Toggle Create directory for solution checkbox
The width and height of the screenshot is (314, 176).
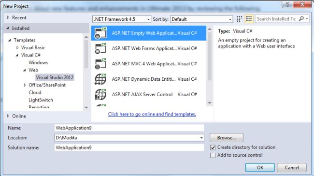pyautogui.click(x=213, y=147)
